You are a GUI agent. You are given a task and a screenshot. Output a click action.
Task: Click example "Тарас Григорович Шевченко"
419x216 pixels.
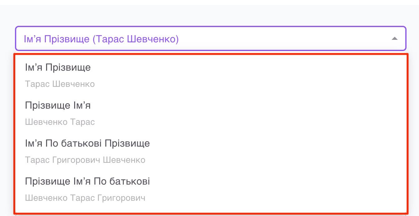[85, 160]
